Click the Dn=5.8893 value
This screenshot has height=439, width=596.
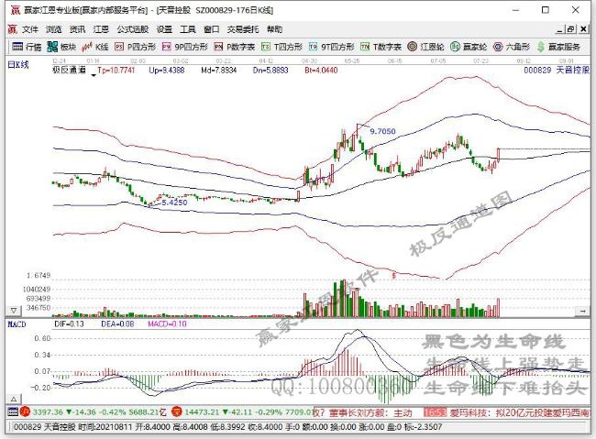click(x=270, y=70)
